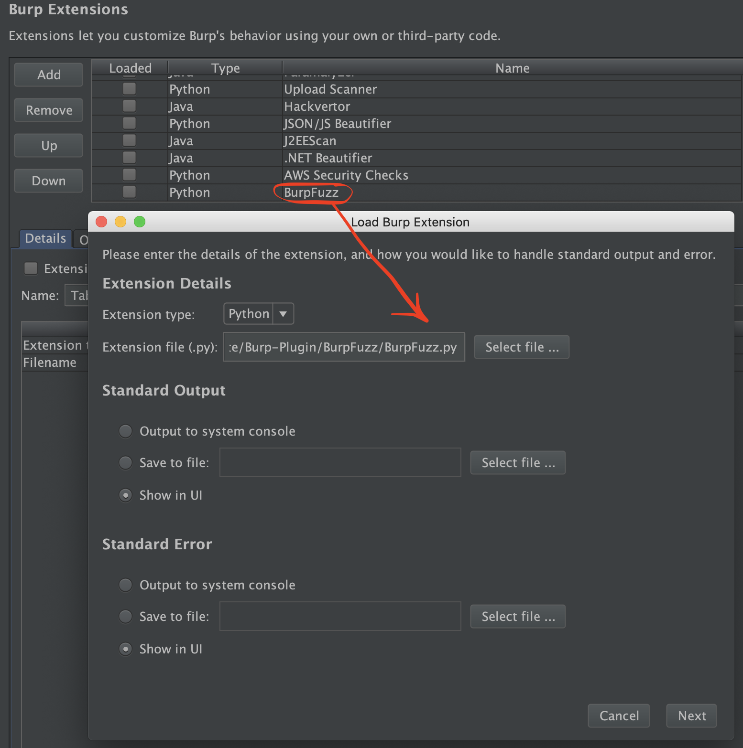Toggle Loaded checkbox for BurpFuzz
Screen dimensions: 743x748
click(129, 192)
